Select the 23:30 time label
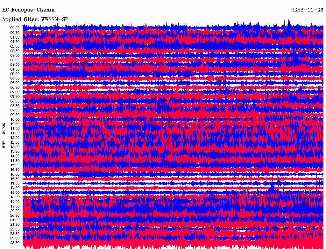 point(15,243)
